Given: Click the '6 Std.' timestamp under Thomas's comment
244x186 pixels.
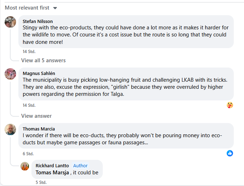Looking at the screenshot, I should [x=28, y=154].
